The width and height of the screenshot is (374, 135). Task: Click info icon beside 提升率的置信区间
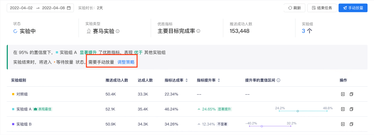coord(278,80)
